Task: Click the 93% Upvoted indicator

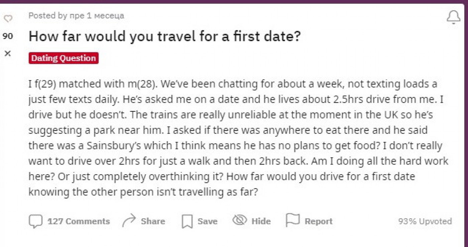Action: (x=425, y=221)
